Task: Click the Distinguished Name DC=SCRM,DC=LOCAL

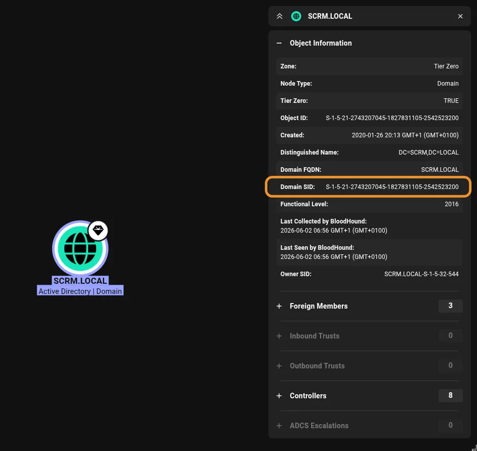Action: point(428,152)
